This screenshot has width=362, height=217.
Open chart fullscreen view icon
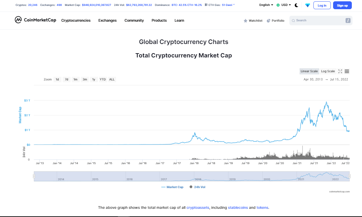coord(340,71)
